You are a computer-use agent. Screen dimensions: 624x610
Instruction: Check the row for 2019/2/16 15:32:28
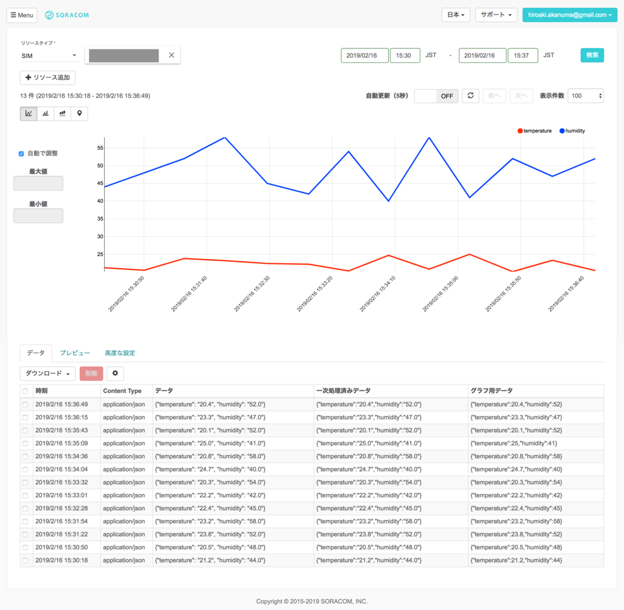[x=26, y=508]
